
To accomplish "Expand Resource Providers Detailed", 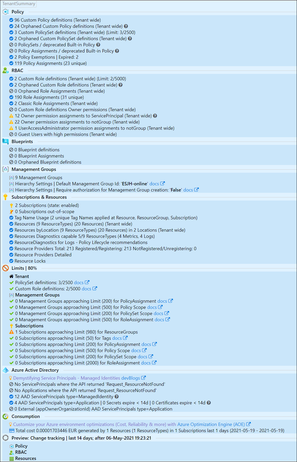I will 43,255.
